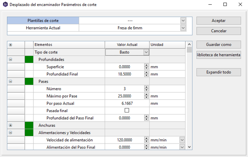Click the green swatch beside Anchuras
The height and width of the screenshot is (157, 248).
(29, 125)
